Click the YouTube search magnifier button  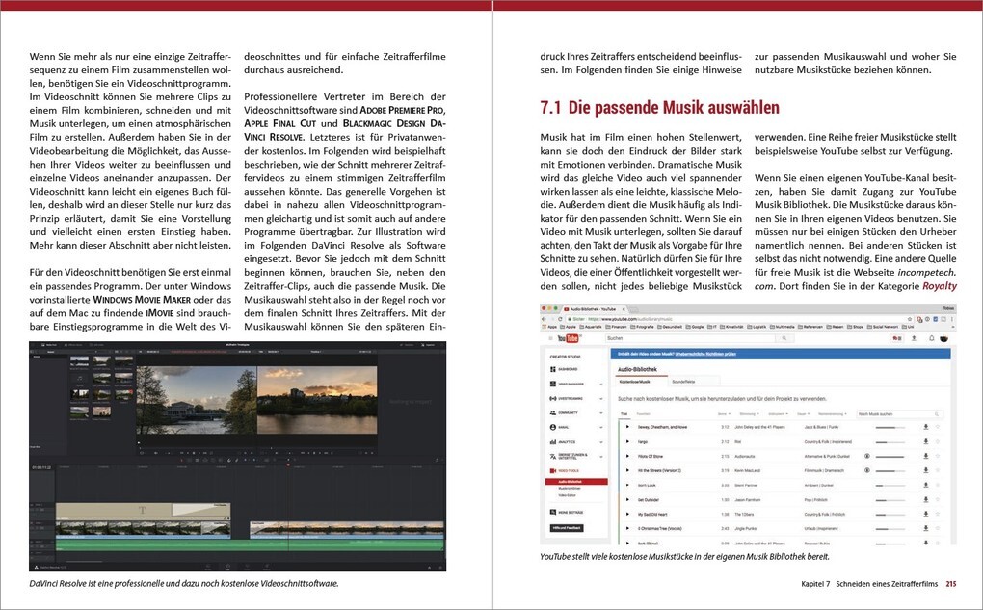784,338
